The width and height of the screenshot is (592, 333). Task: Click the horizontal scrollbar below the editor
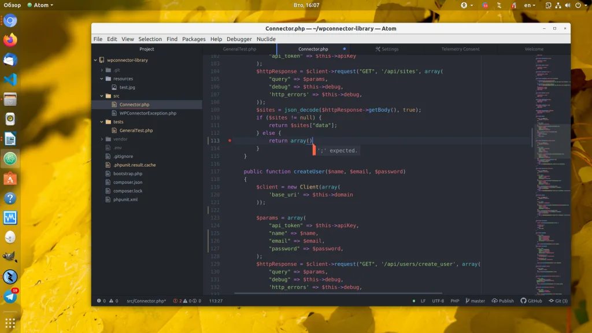pyautogui.click(x=347, y=294)
